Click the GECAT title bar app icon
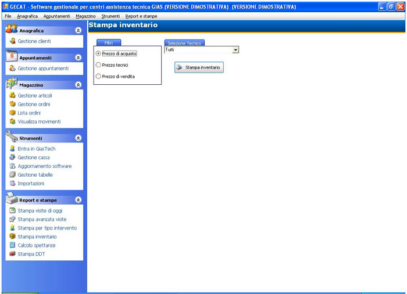The image size is (407, 294). tap(5, 6)
